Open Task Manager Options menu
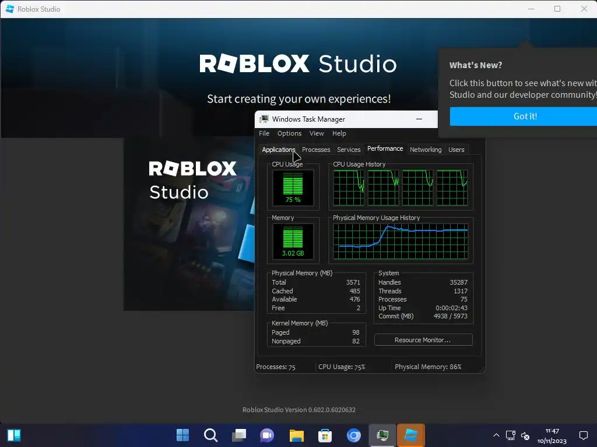The image size is (597, 447). pyautogui.click(x=289, y=133)
